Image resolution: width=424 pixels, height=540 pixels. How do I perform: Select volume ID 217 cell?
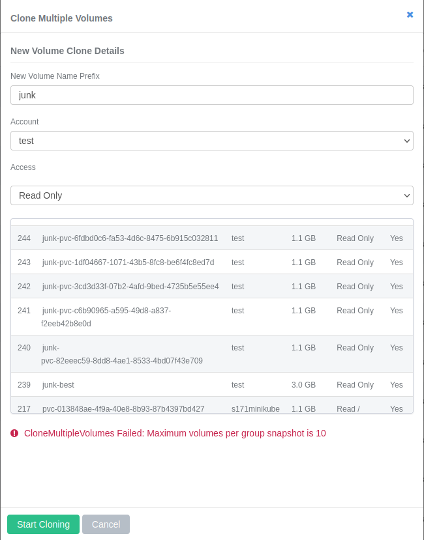tap(24, 409)
